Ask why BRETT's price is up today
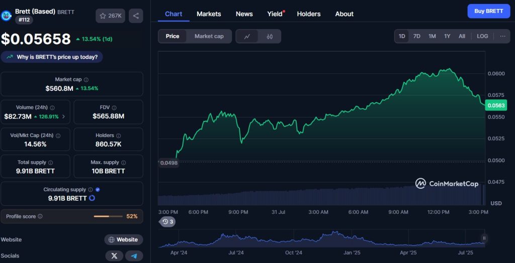The width and height of the screenshot is (515, 263). click(52, 57)
